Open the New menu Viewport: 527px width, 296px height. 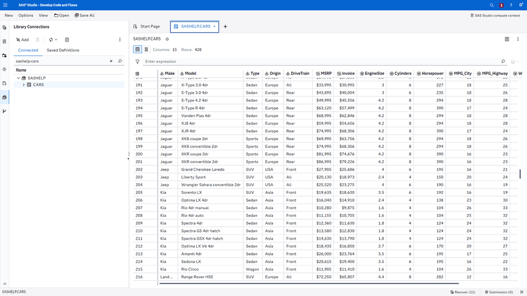coord(9,15)
